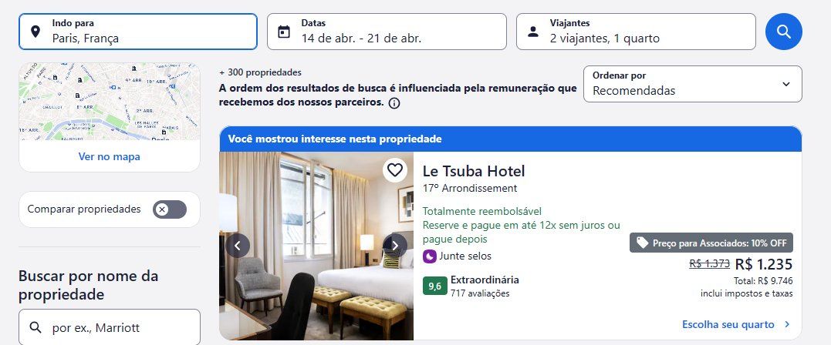Click the property name search field

tap(110, 327)
